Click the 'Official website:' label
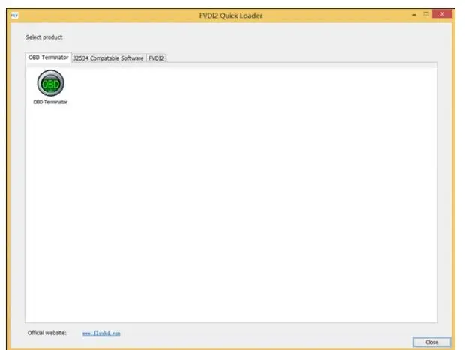 (x=46, y=333)
